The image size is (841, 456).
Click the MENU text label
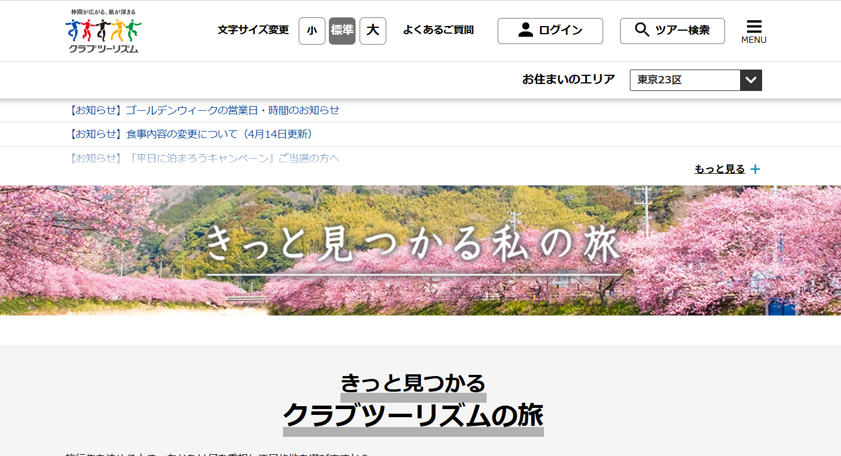(753, 40)
